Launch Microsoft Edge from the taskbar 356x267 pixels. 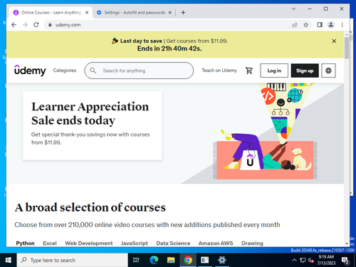point(154,260)
